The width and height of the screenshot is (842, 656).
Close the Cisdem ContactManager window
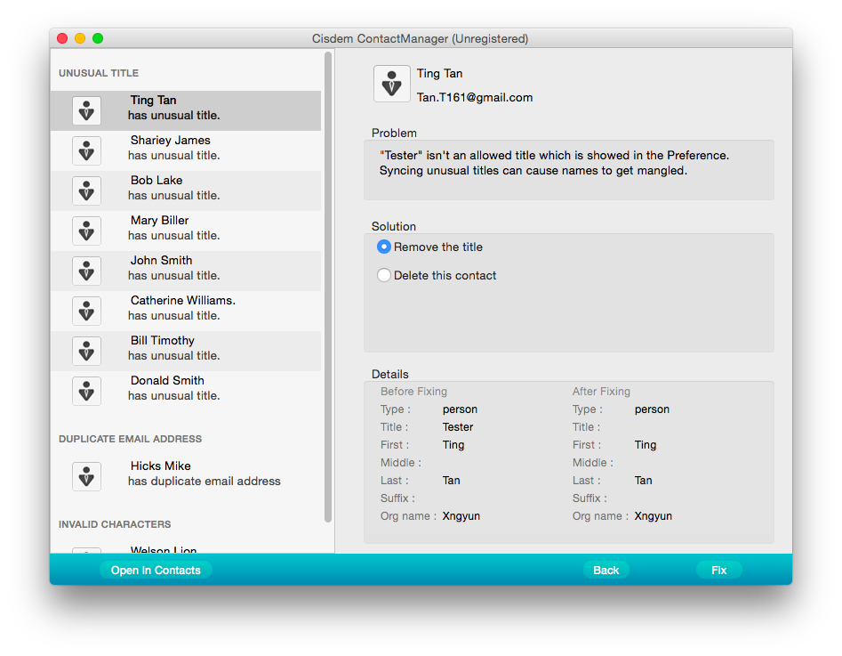[x=62, y=38]
